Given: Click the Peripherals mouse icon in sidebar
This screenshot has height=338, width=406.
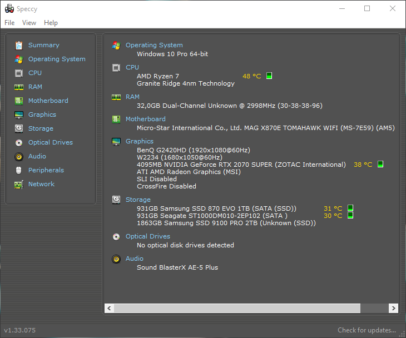Looking at the screenshot, I should click(x=19, y=170).
